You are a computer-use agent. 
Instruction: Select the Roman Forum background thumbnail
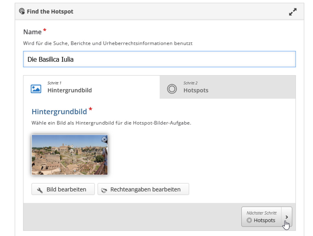pyautogui.click(x=69, y=155)
